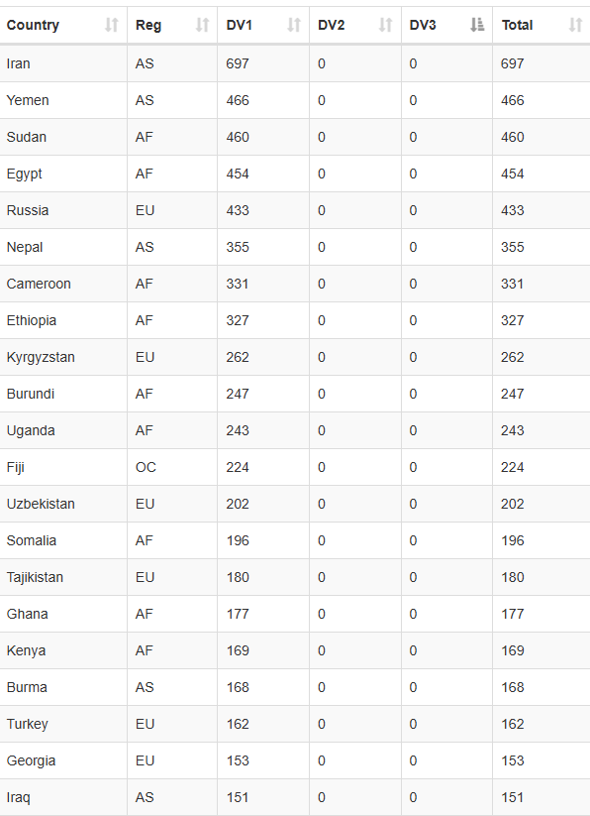Click Tajikistan's DV1 value 180
Image resolution: width=590 pixels, height=816 pixels.
coord(238,577)
